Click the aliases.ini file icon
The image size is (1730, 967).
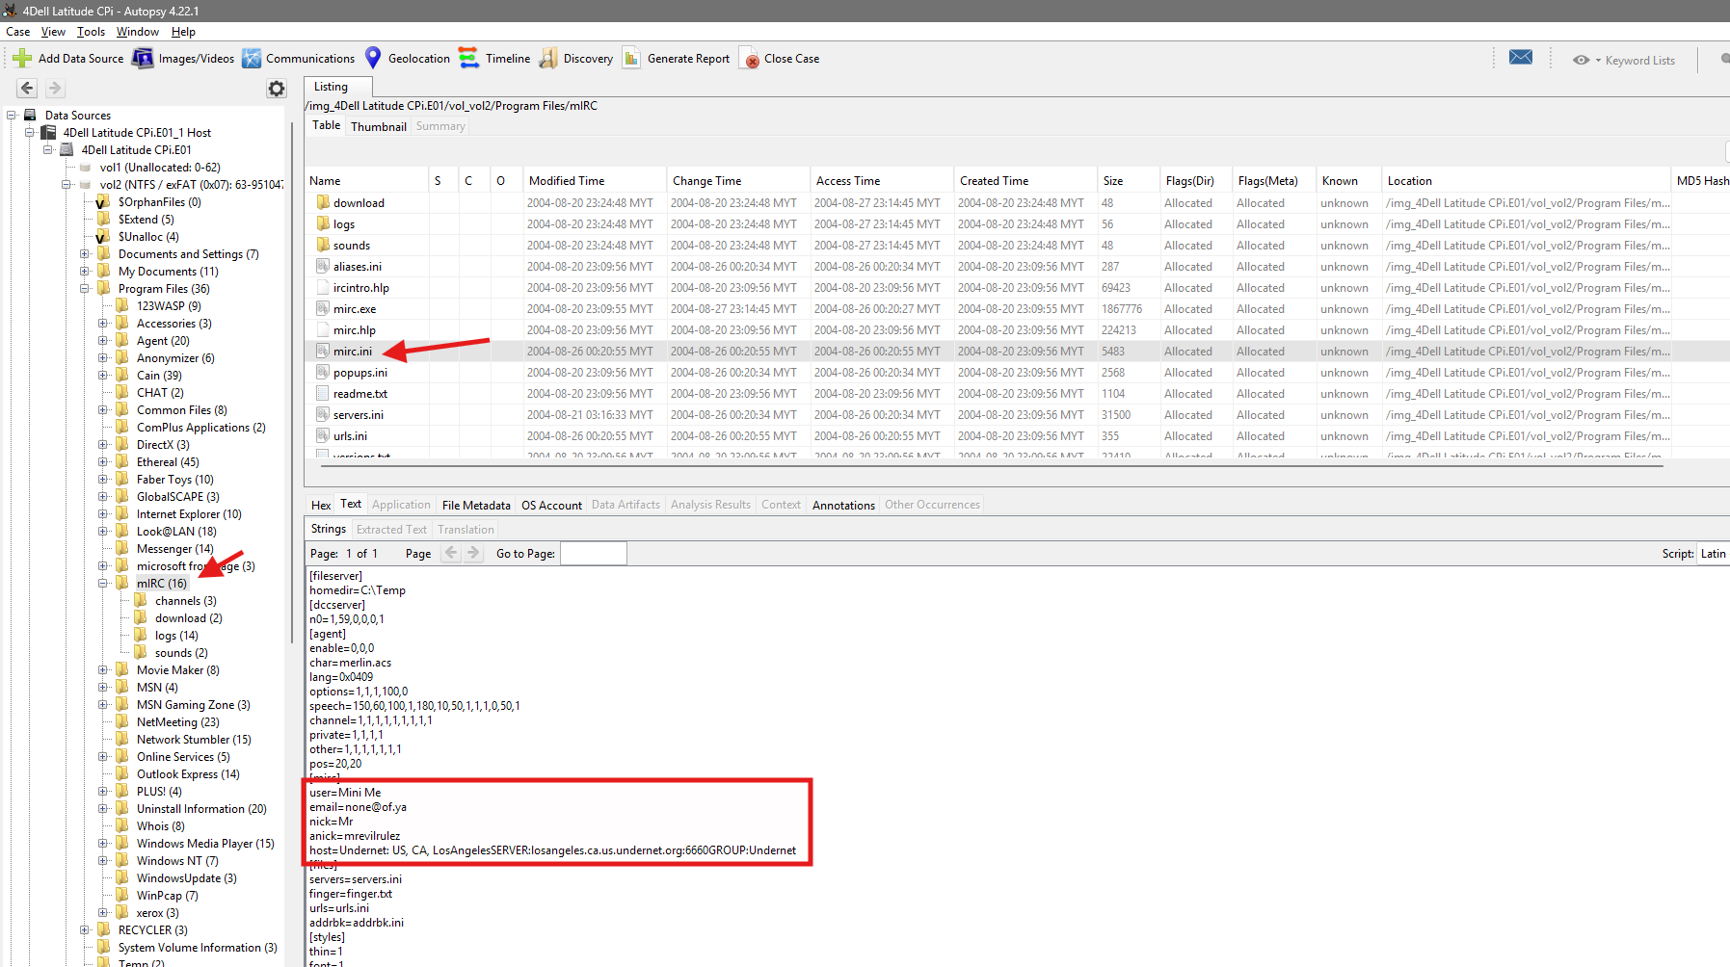pos(323,267)
